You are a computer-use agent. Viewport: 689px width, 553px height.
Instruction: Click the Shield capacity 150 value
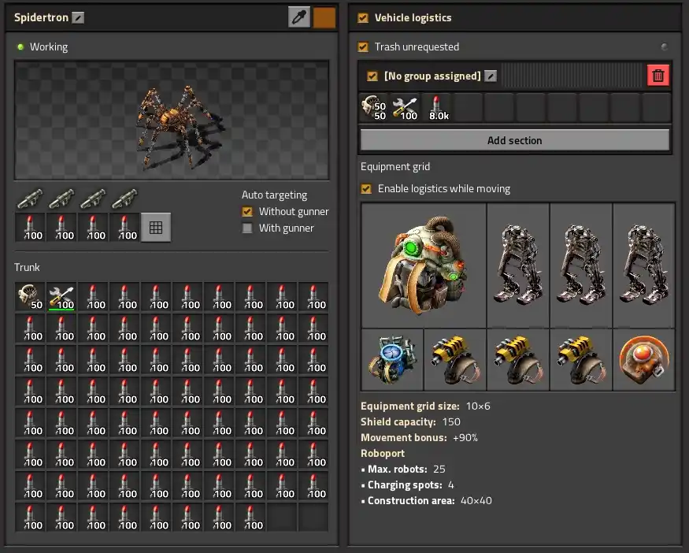click(x=451, y=421)
